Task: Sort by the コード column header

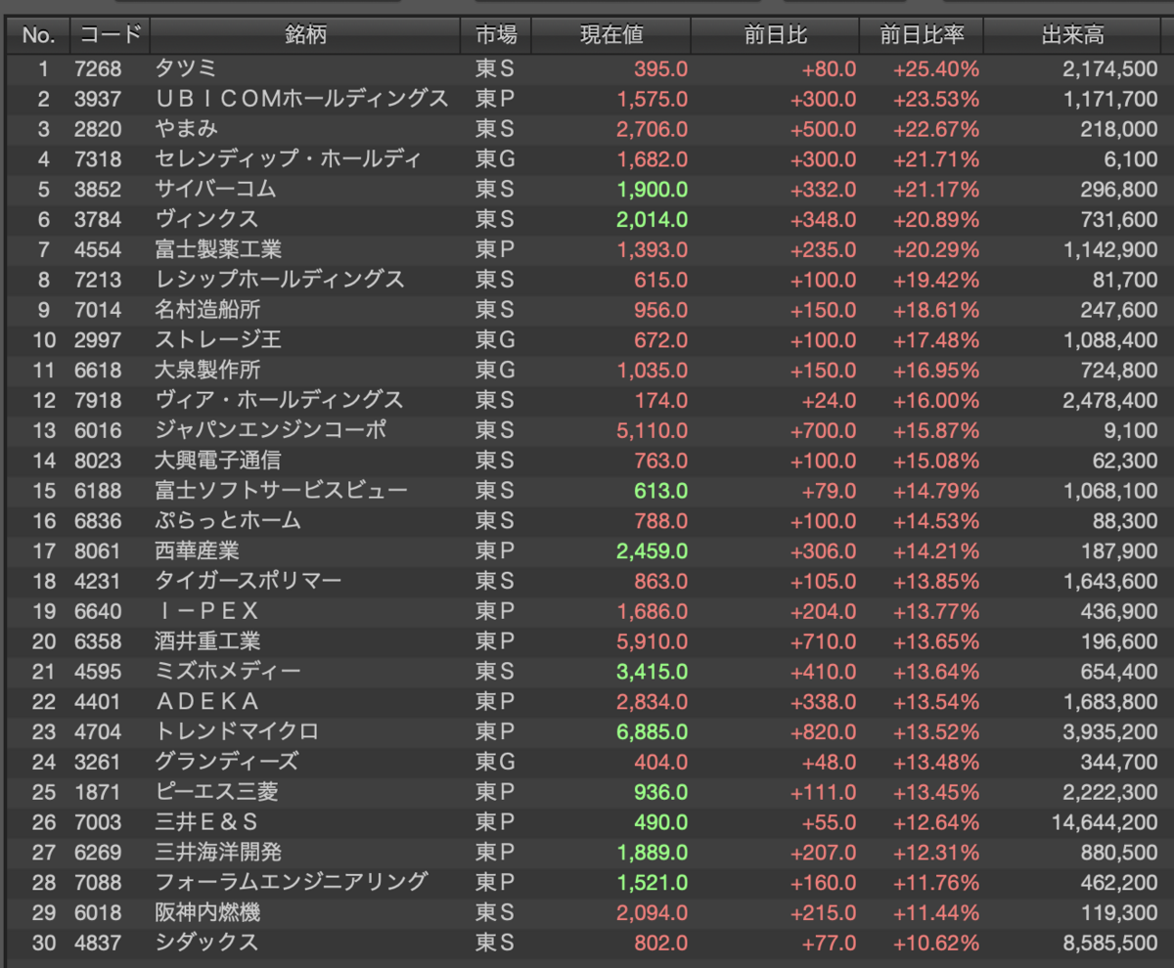Action: click(x=110, y=36)
